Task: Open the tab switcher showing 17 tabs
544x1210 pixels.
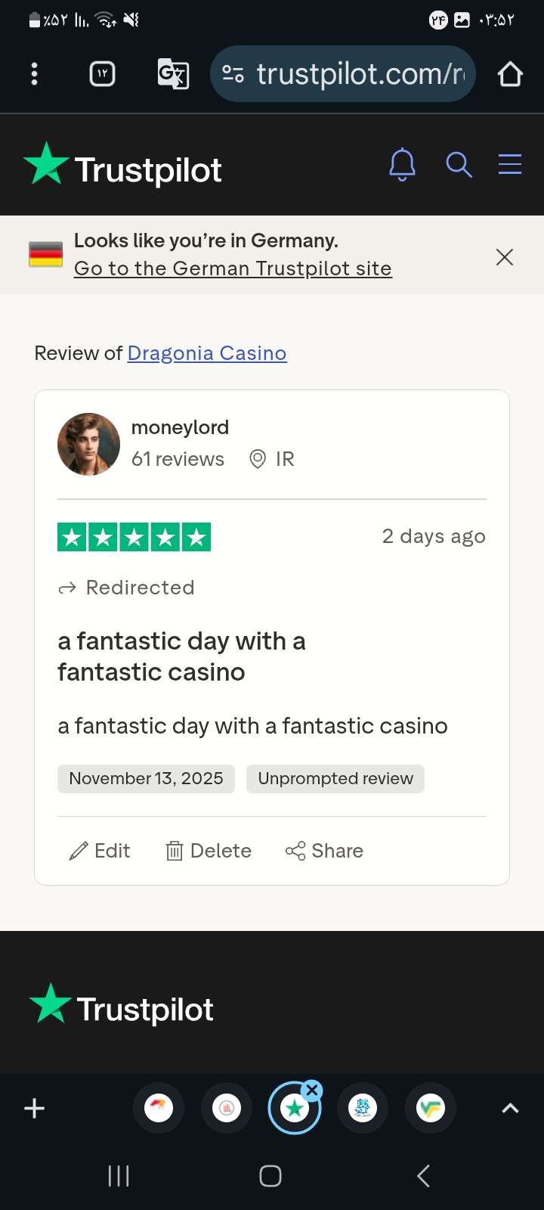Action: pos(102,73)
